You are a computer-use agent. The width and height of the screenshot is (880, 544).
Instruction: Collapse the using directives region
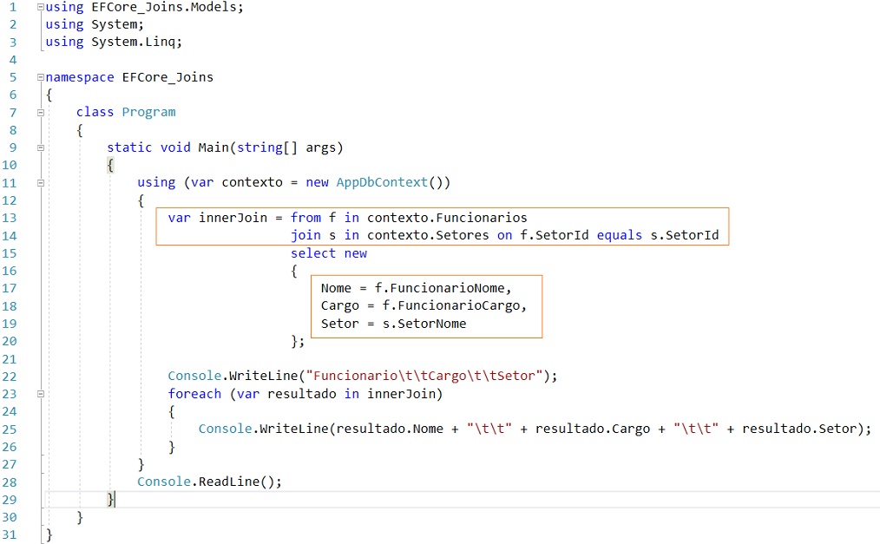coord(39,9)
